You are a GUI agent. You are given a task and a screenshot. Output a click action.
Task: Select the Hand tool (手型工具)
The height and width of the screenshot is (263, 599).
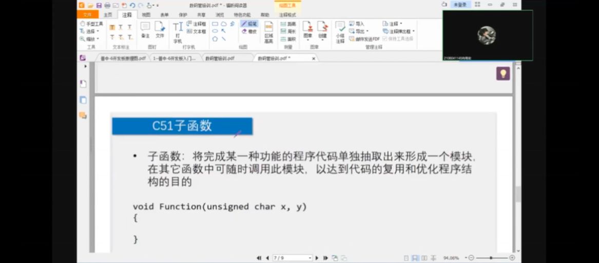point(91,24)
